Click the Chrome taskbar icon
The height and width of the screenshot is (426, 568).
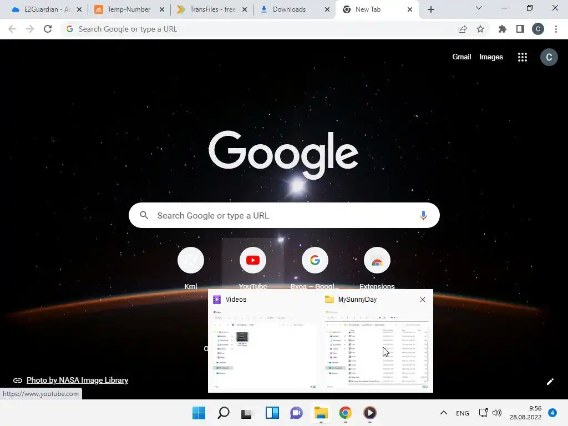345,413
